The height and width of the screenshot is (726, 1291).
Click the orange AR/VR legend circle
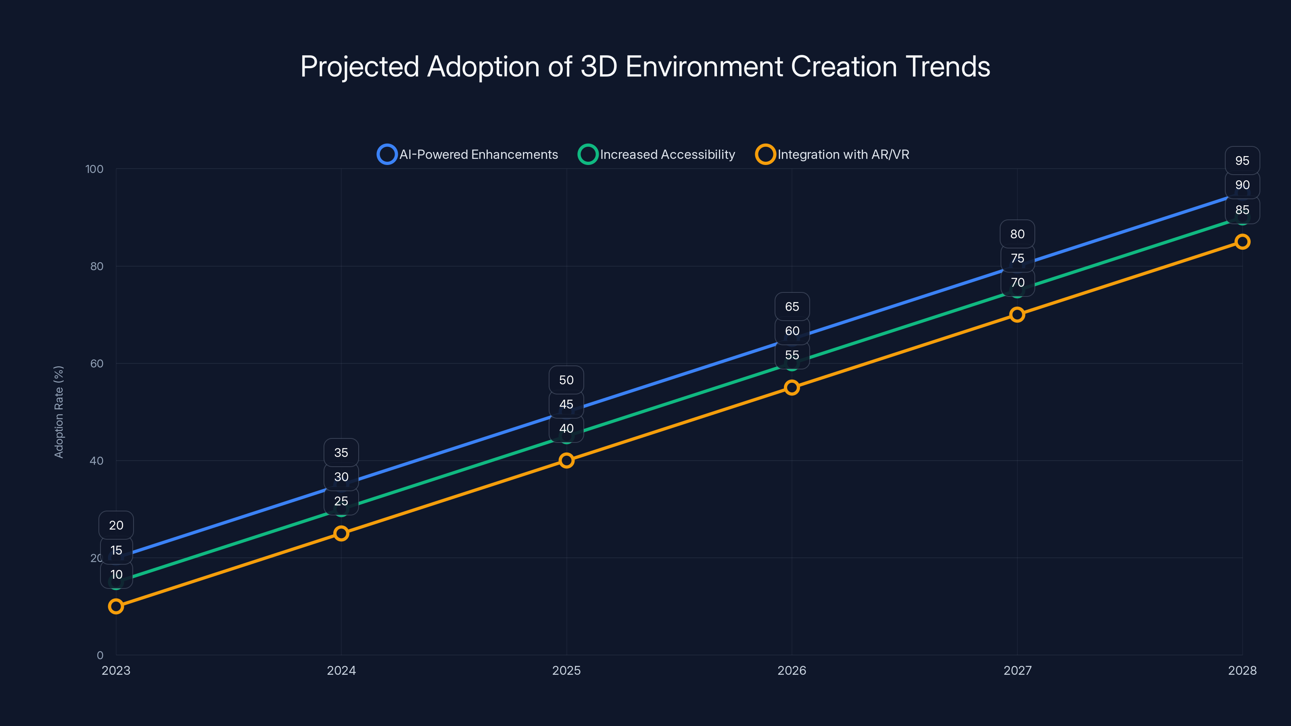pyautogui.click(x=766, y=154)
